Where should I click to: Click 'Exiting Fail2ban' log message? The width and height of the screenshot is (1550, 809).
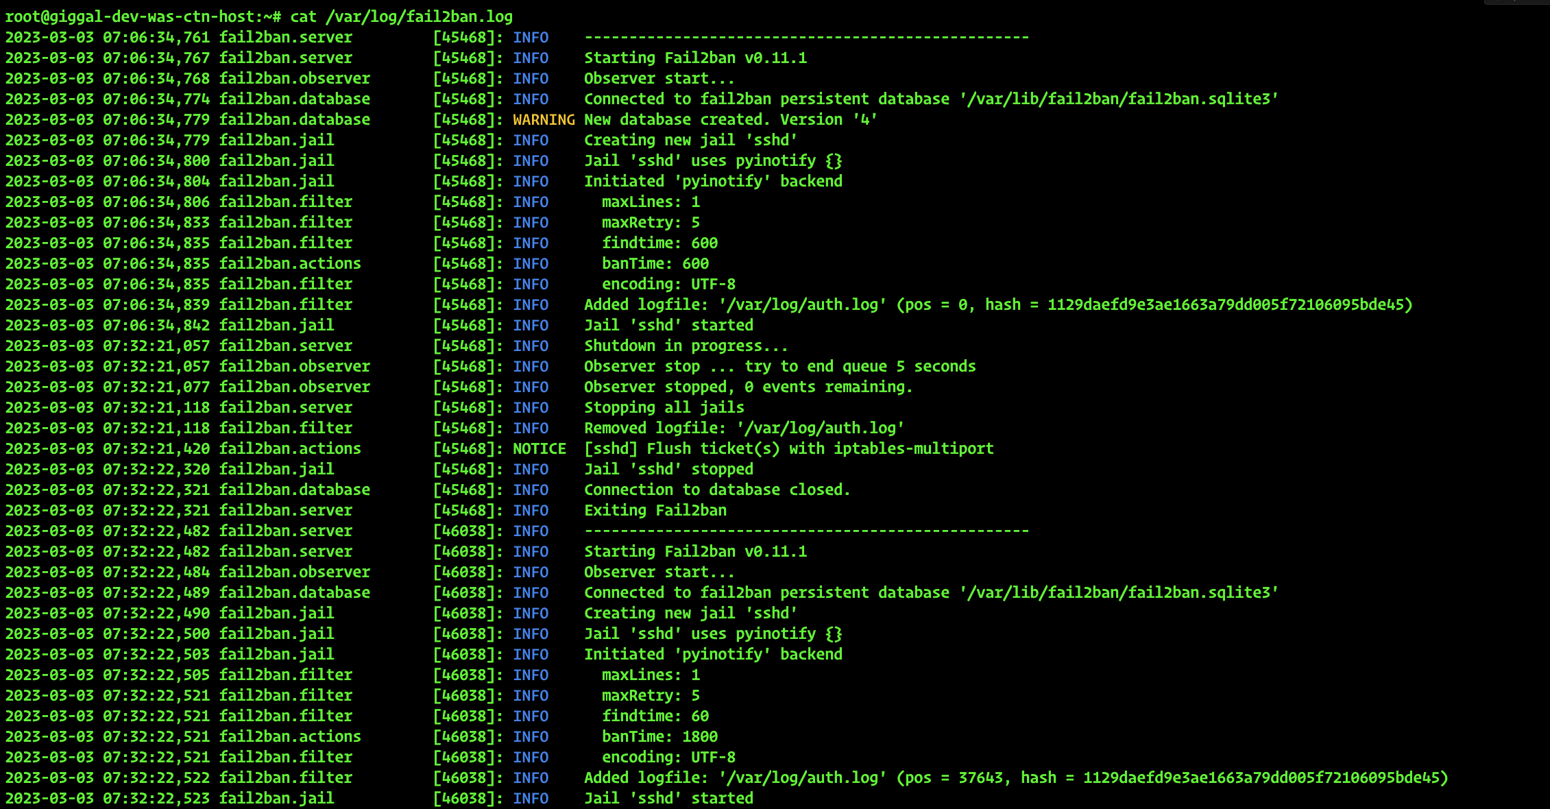coord(655,510)
